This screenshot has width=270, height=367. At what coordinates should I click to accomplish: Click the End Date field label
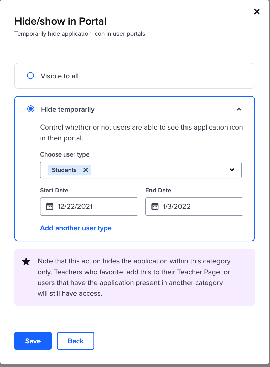point(158,190)
